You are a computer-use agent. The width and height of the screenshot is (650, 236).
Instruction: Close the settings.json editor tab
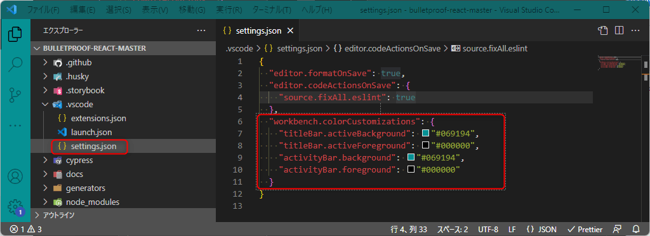[290, 30]
